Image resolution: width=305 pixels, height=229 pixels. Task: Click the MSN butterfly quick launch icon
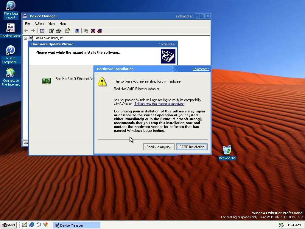pos(45,225)
